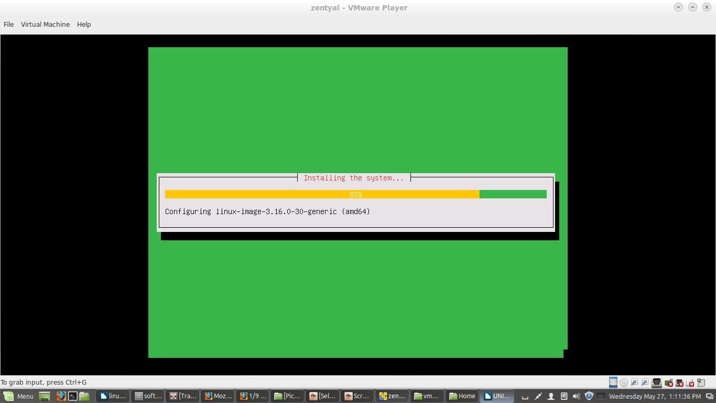716x403 pixels.
Task: Switch to the 'linu...' document window
Action: click(113, 396)
